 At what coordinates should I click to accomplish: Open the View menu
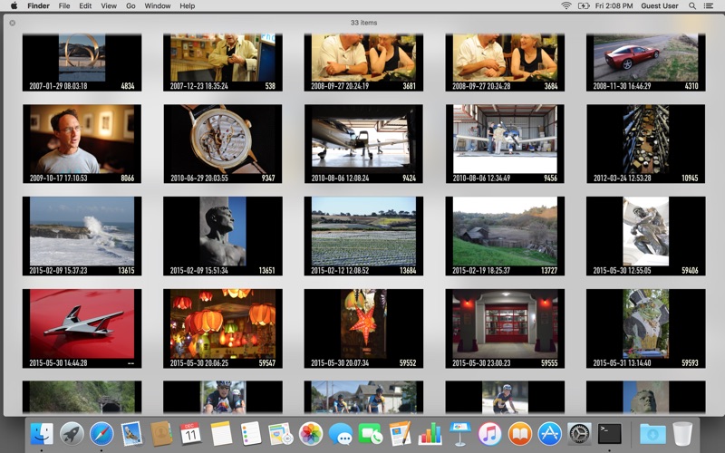point(109,6)
